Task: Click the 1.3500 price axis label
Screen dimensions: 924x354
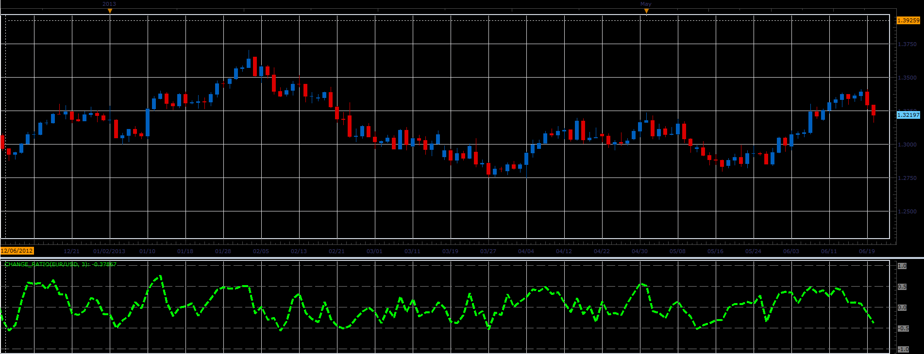Action: click(x=907, y=78)
